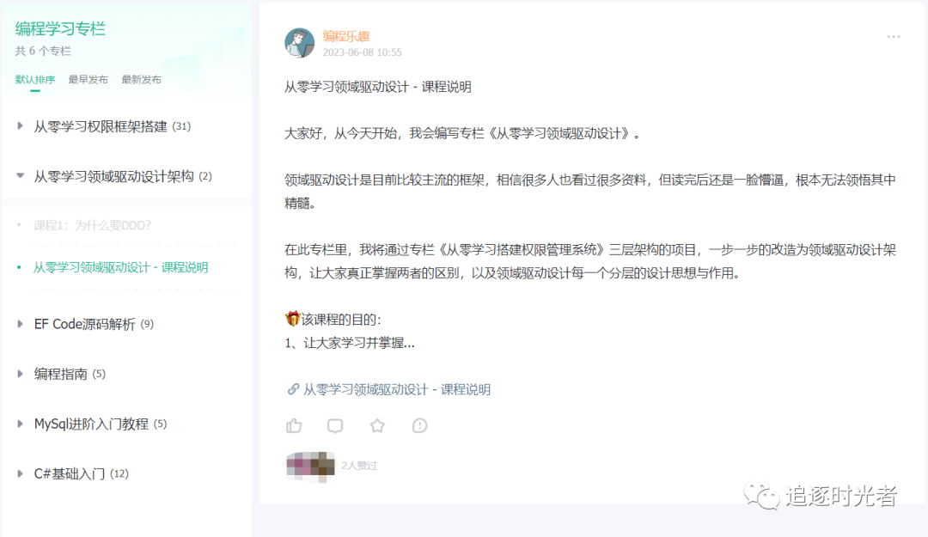Click the 编程乐趣 author avatar

pos(300,43)
